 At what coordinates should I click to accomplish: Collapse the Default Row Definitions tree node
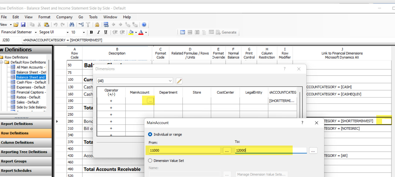coord(1,62)
